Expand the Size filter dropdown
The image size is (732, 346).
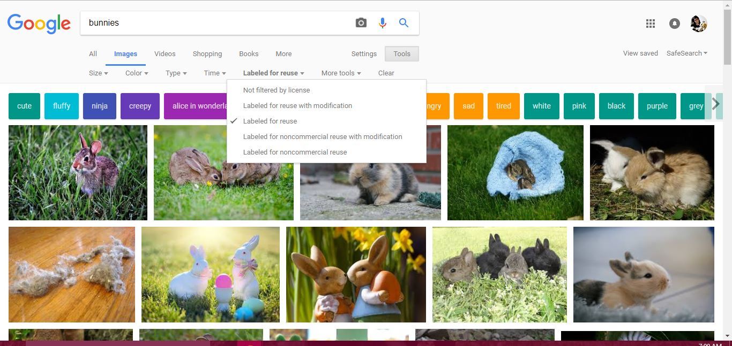[x=99, y=73]
